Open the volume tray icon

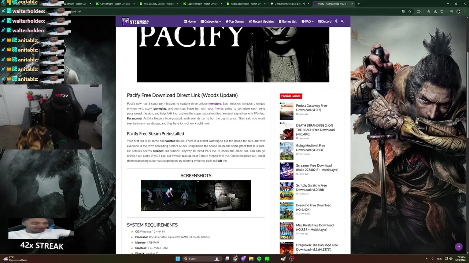(451, 259)
